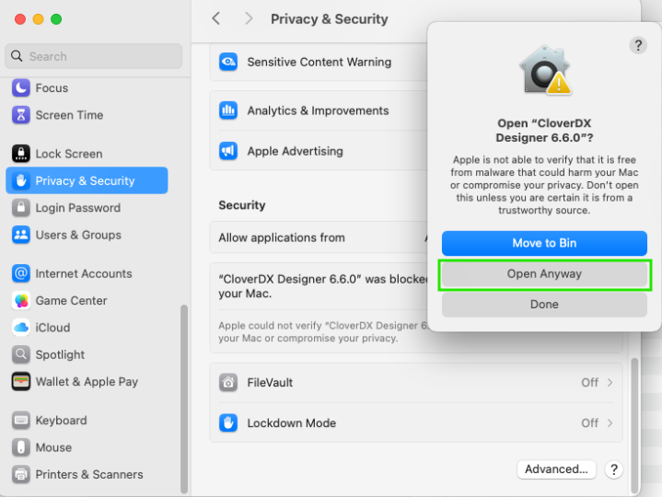Click the Focus moon icon in sidebar
Screen dimensions: 662x497
pos(20,87)
